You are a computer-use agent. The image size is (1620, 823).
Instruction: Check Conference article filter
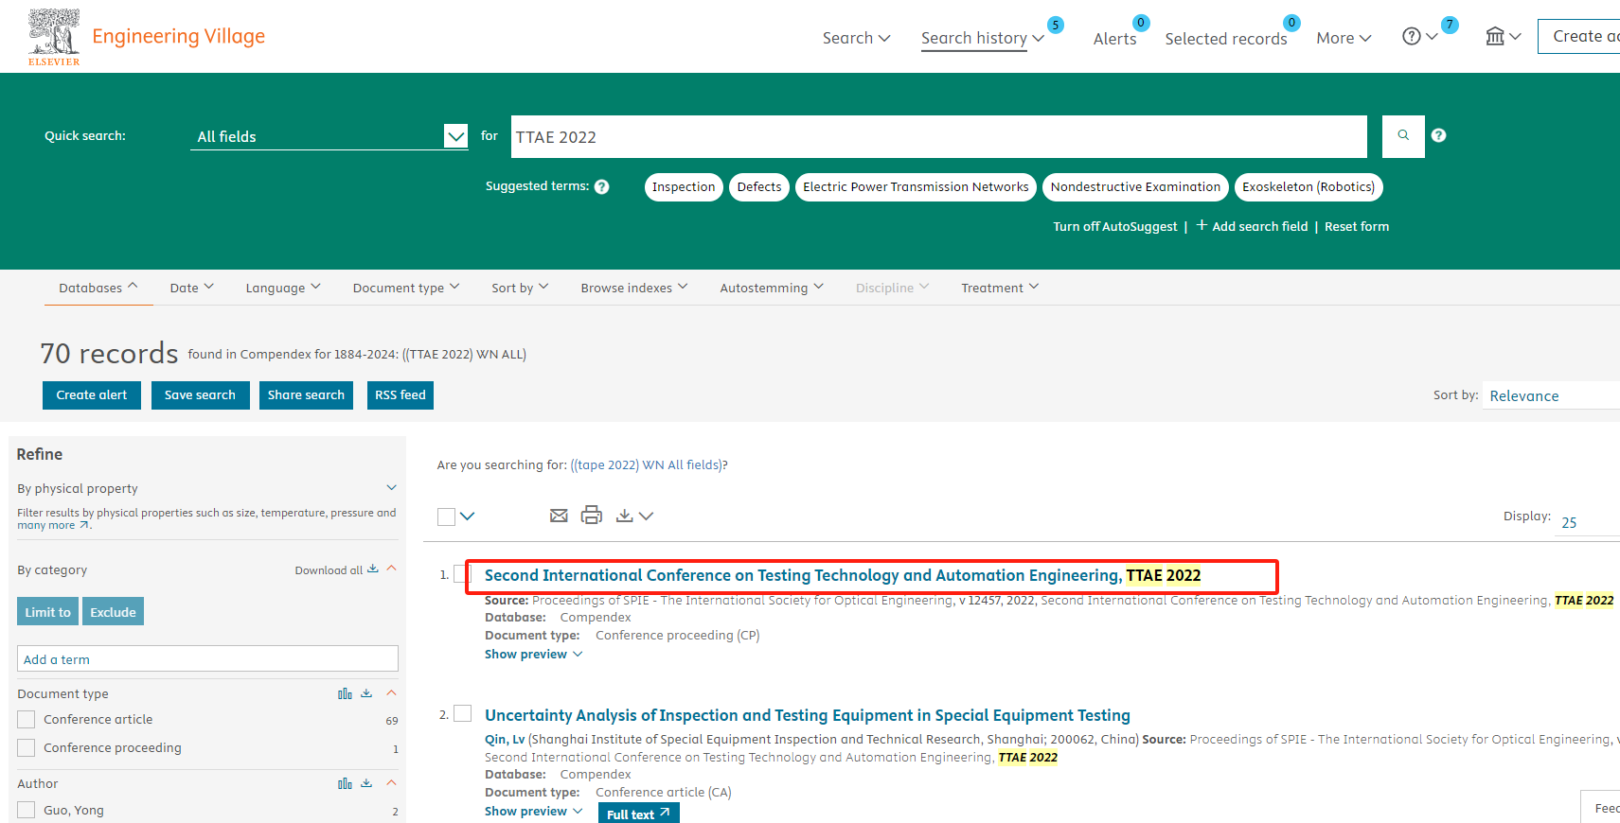(27, 719)
